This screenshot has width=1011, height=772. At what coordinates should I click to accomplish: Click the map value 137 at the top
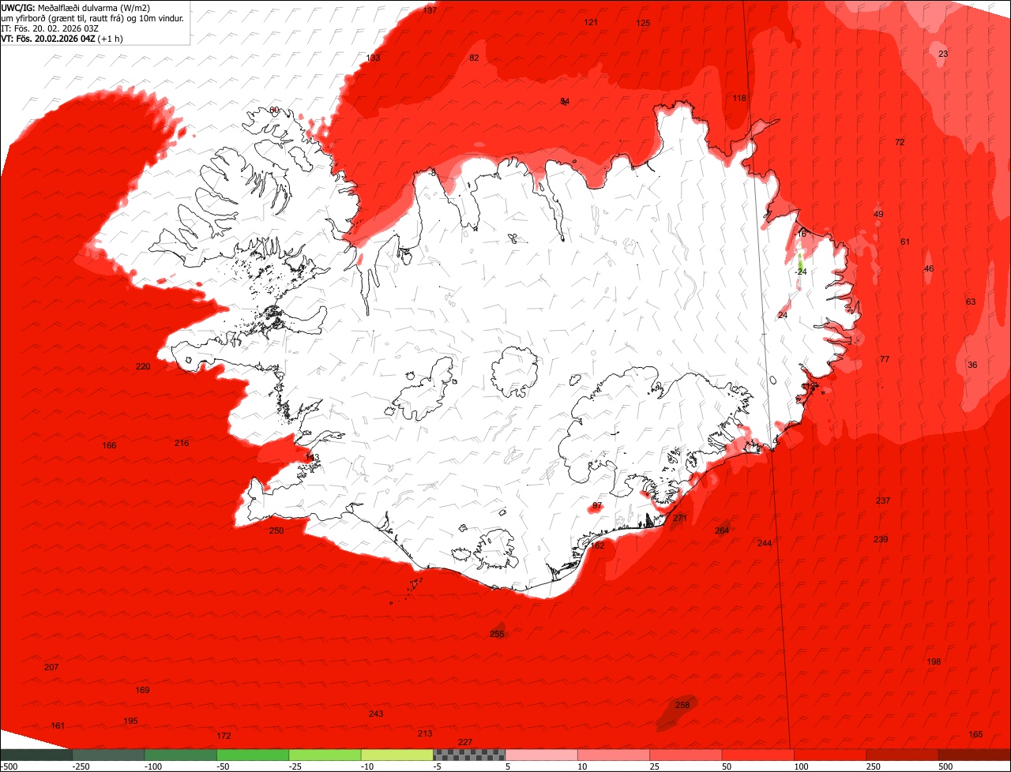coord(430,10)
